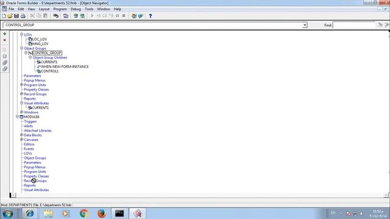
Task: Click the horizontal scrollbar left arrow
Action: tap(13, 195)
